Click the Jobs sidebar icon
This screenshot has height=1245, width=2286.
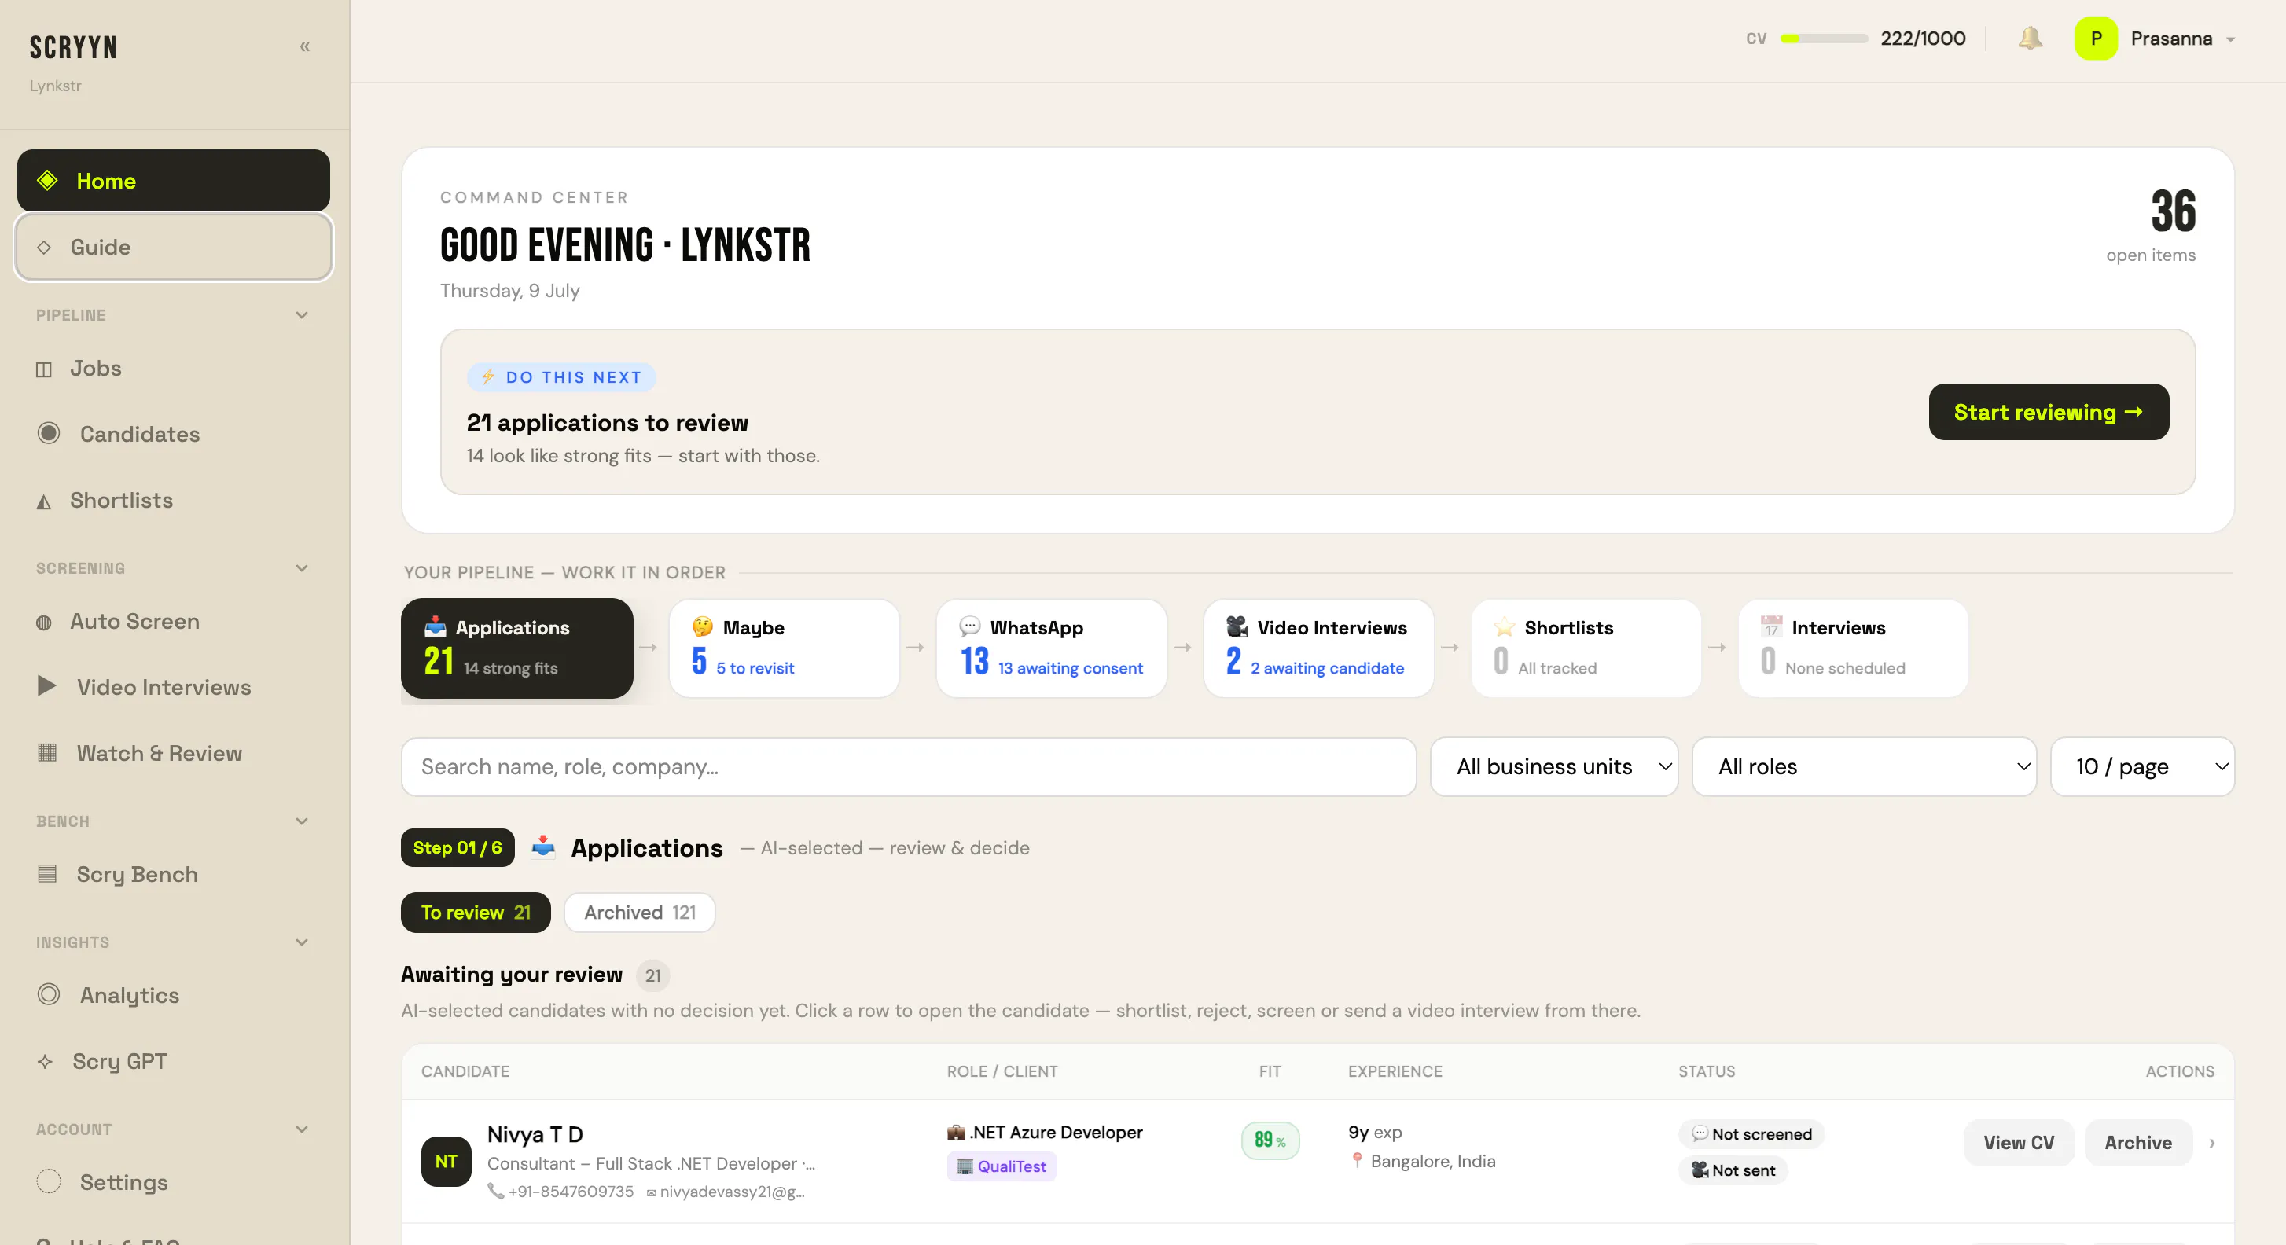coord(43,369)
